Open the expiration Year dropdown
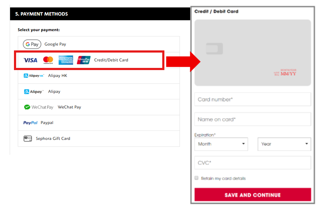Image resolution: width=327 pixels, height=207 pixels. point(284,144)
